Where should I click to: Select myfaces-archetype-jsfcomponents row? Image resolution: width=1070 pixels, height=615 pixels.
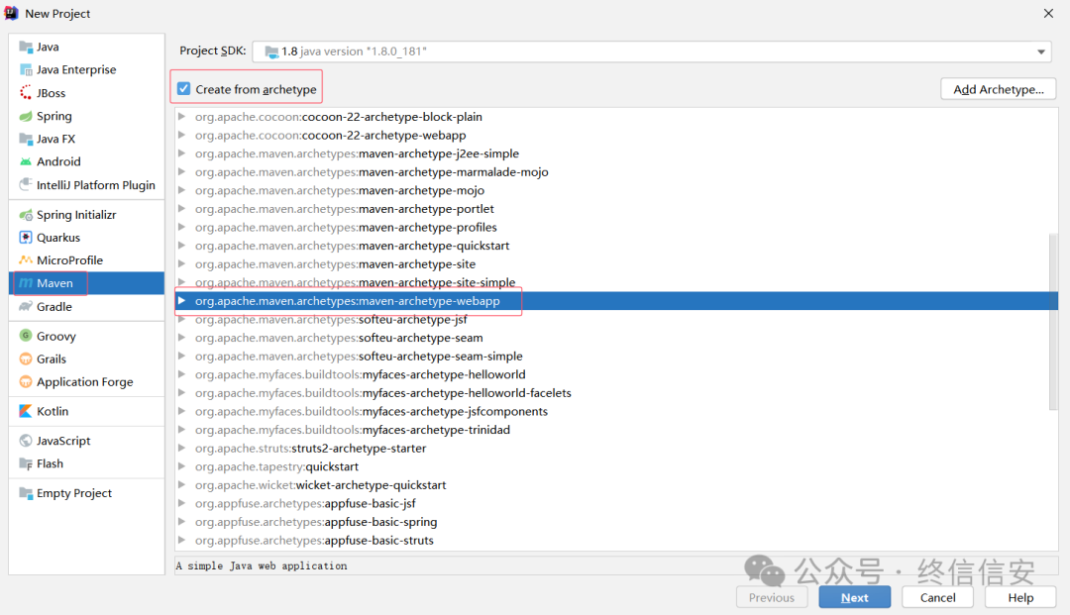[616, 411]
